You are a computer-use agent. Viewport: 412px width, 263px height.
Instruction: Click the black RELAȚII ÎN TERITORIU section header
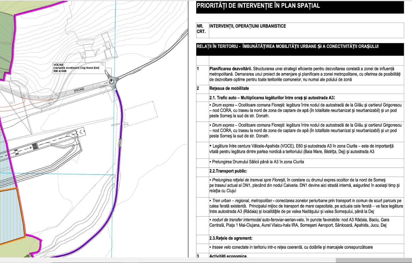click(300, 50)
